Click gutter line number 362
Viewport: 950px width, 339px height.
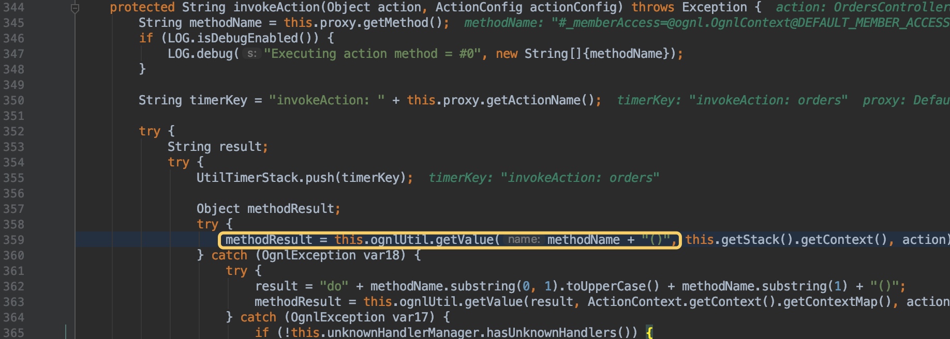(14, 286)
